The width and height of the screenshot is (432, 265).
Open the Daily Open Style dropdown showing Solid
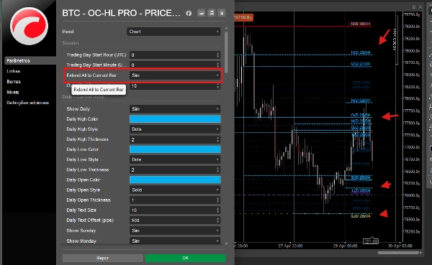(175, 190)
